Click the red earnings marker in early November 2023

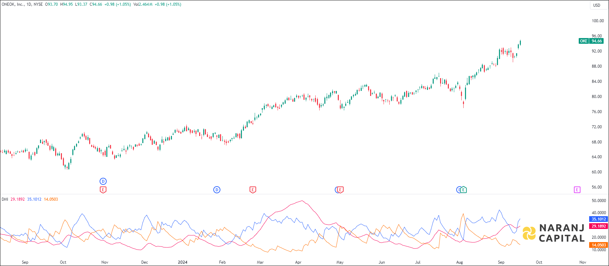point(103,190)
